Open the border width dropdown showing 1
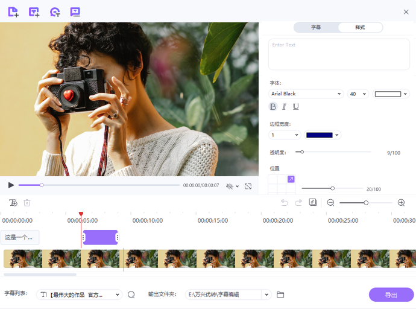 pos(285,135)
